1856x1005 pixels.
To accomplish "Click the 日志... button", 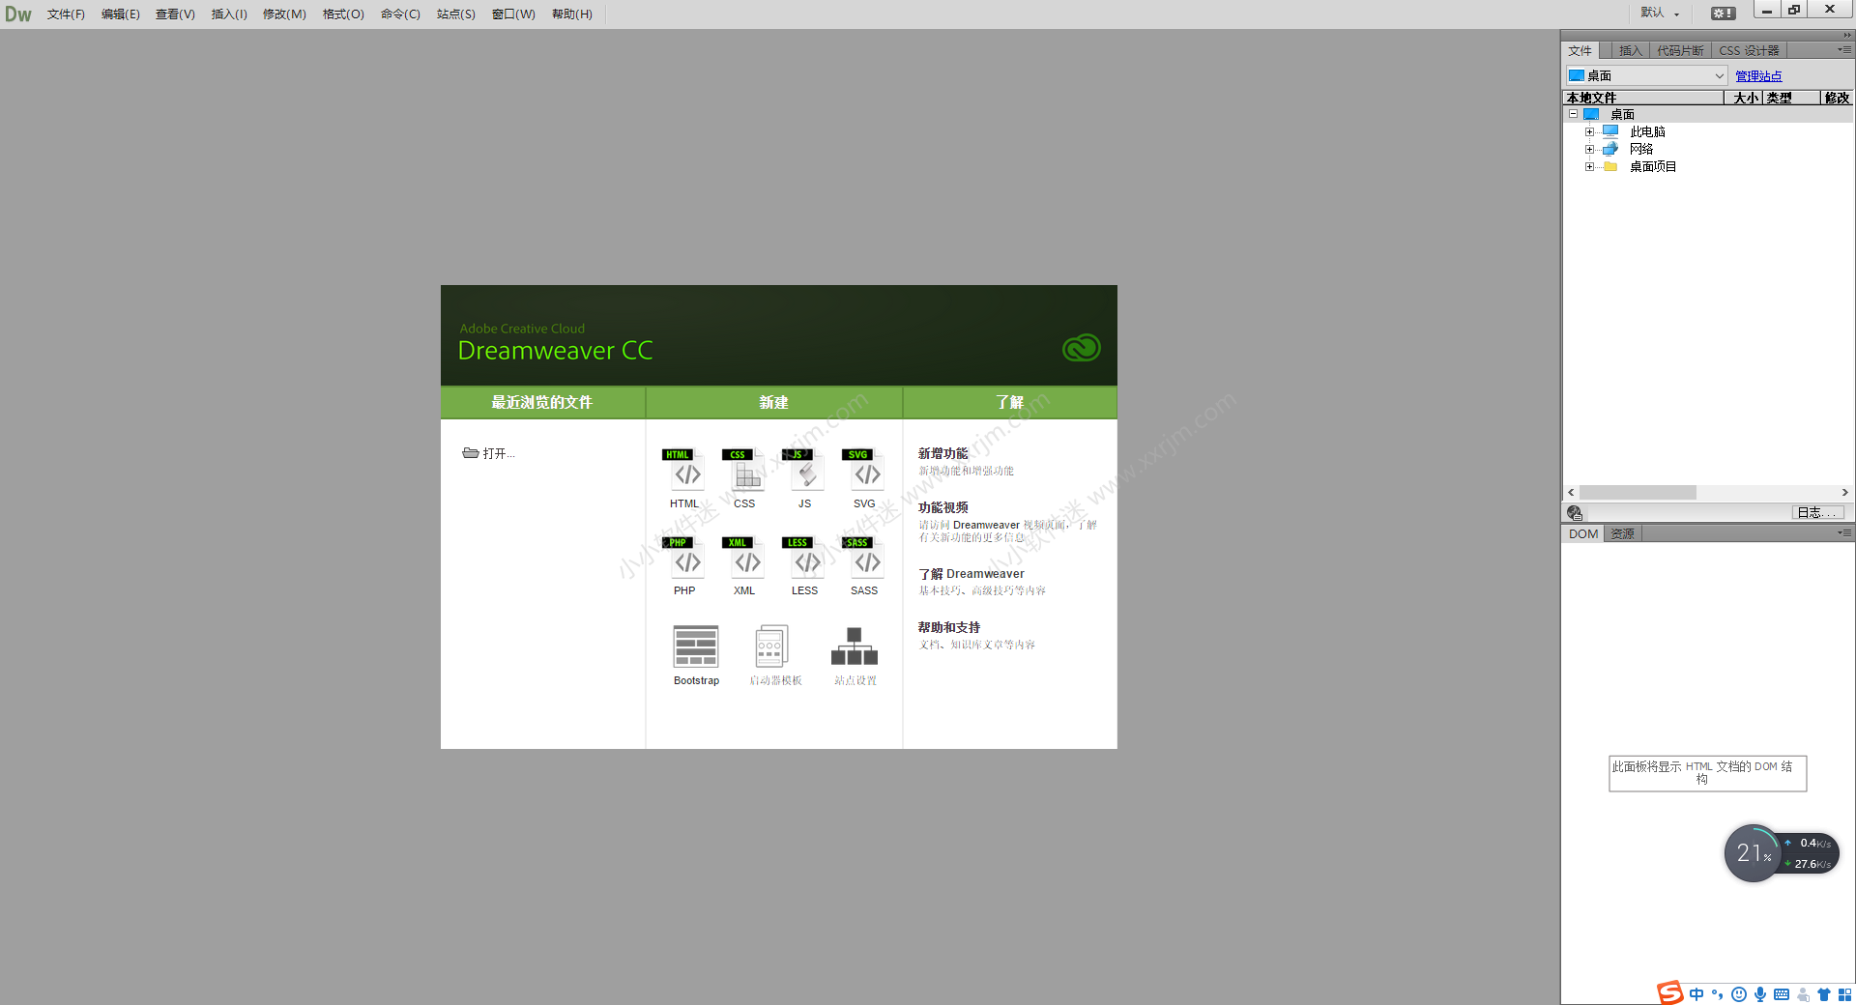I will click(1817, 513).
